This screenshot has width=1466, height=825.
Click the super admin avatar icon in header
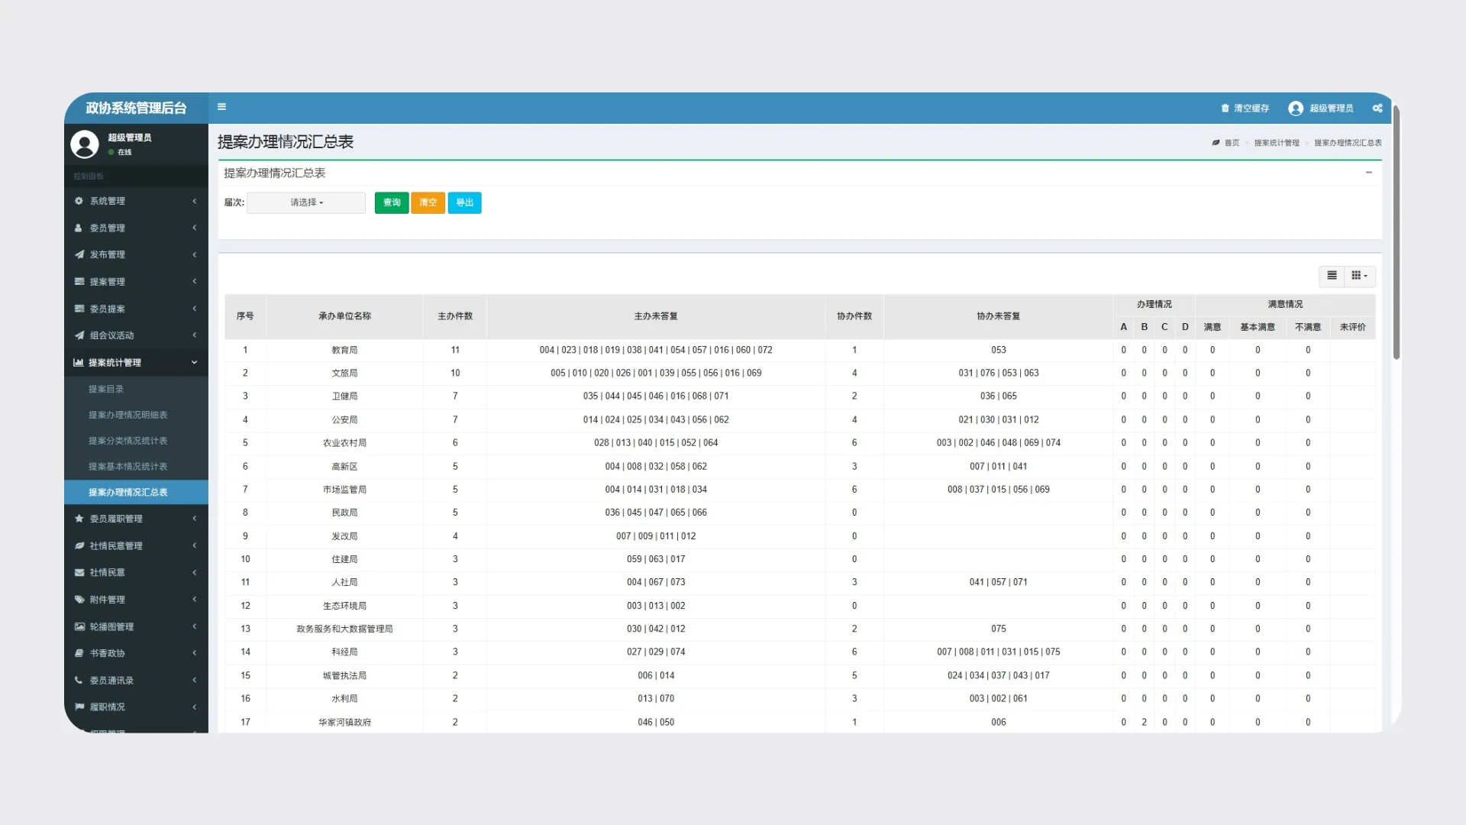[1296, 108]
